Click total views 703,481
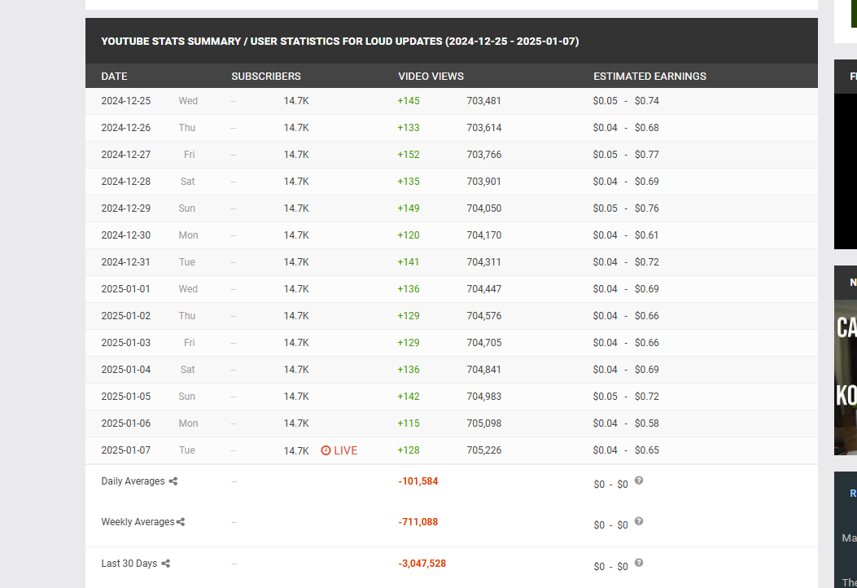This screenshot has width=857, height=588. 483,101
